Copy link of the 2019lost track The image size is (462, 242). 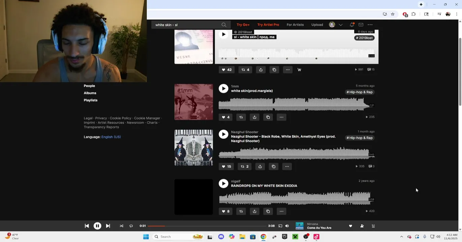274,70
